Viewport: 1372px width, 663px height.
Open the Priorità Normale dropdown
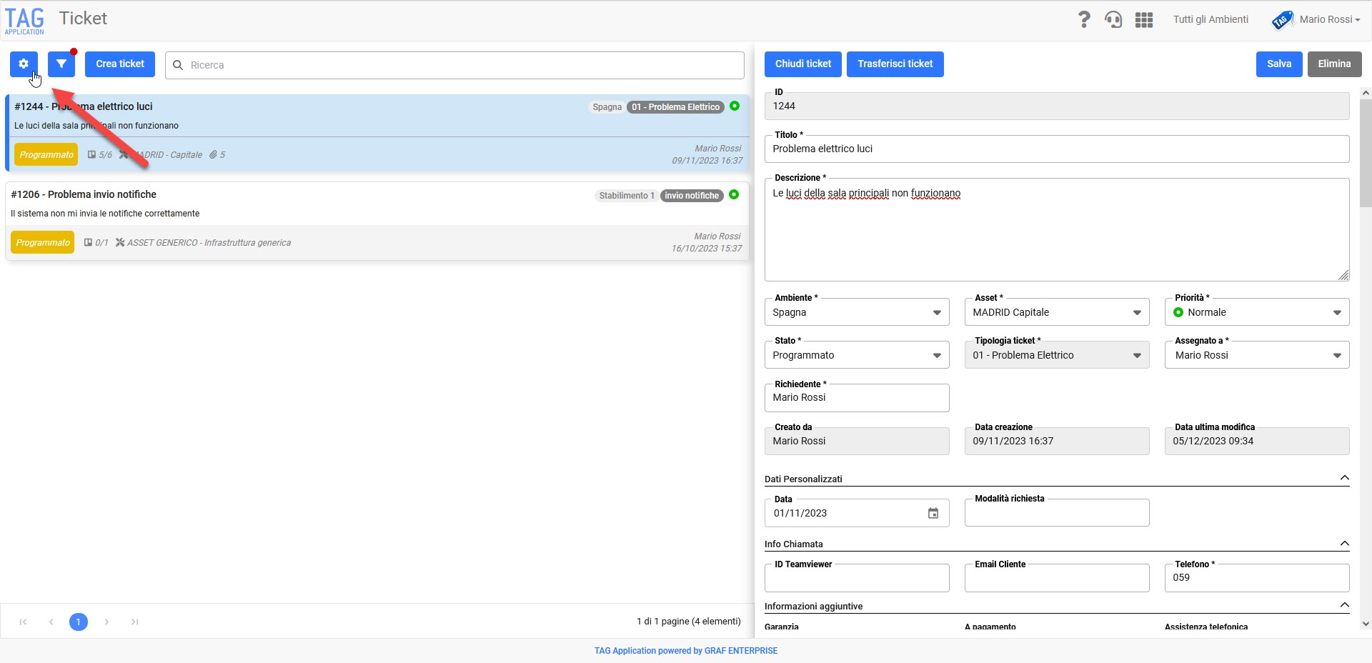1257,312
